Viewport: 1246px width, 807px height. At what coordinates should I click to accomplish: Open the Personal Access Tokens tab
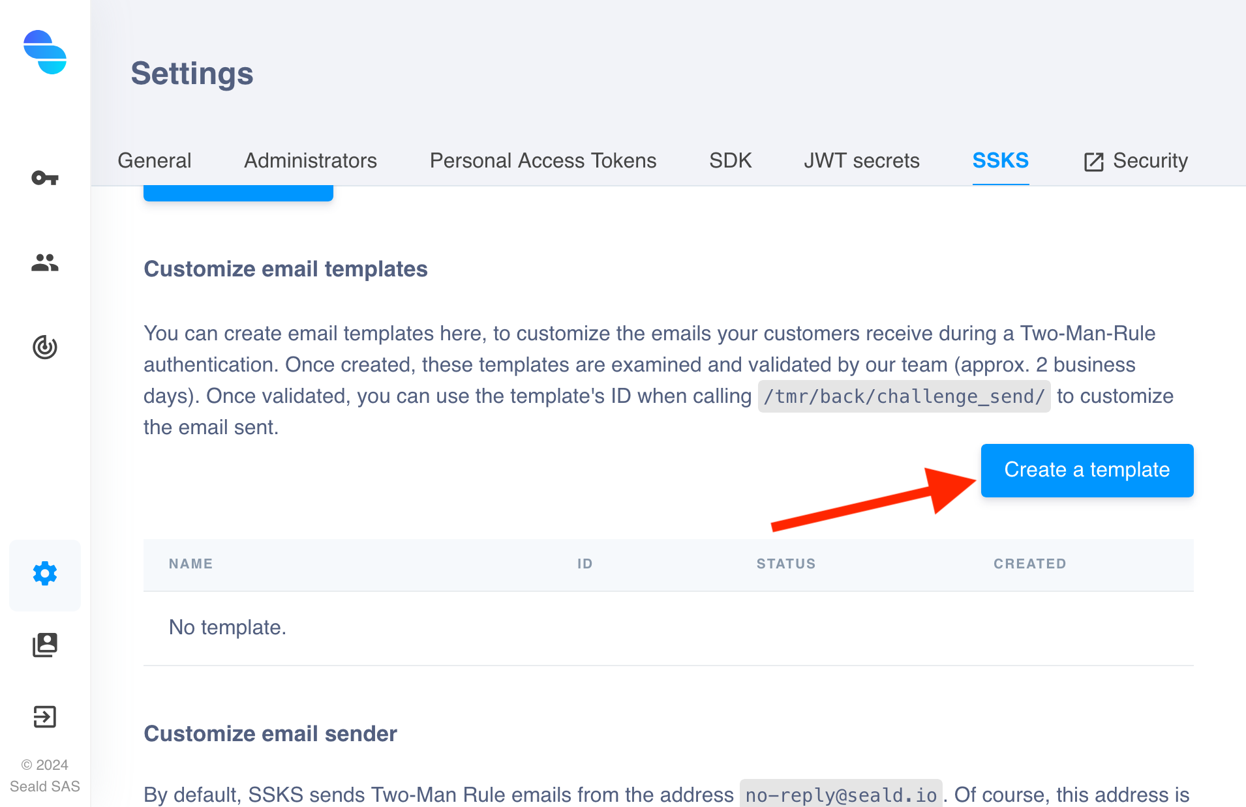tap(543, 160)
